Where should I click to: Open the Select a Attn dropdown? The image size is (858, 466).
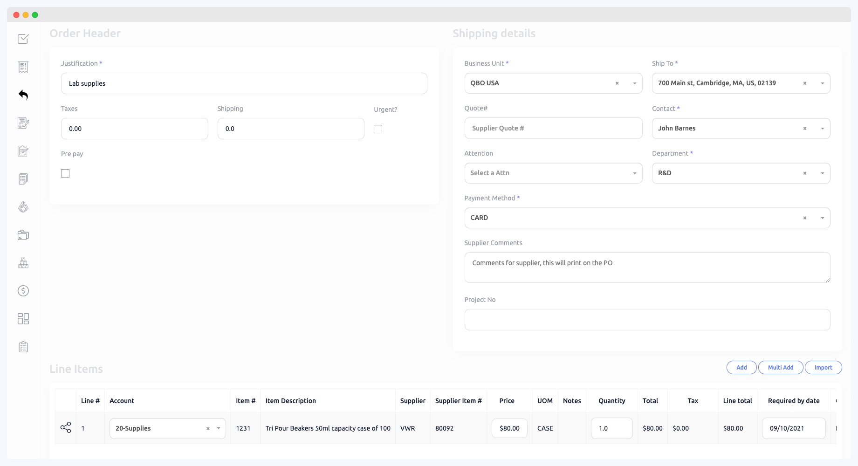pyautogui.click(x=553, y=173)
